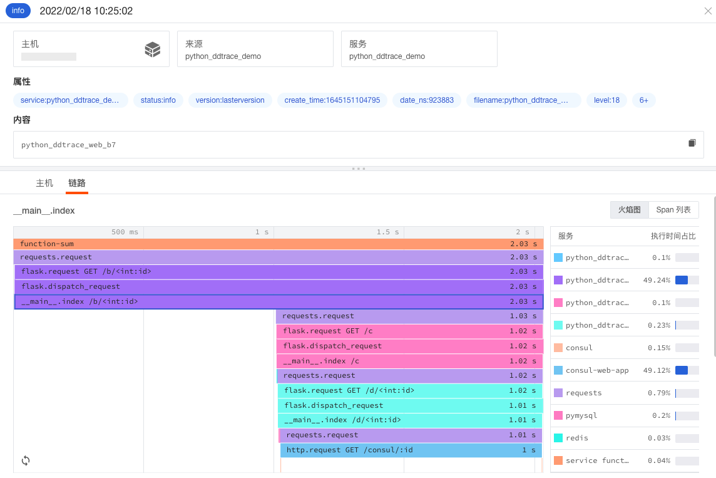Click the teal swatch beside redis
Viewport: 716px width, 478px height.
pyautogui.click(x=558, y=438)
